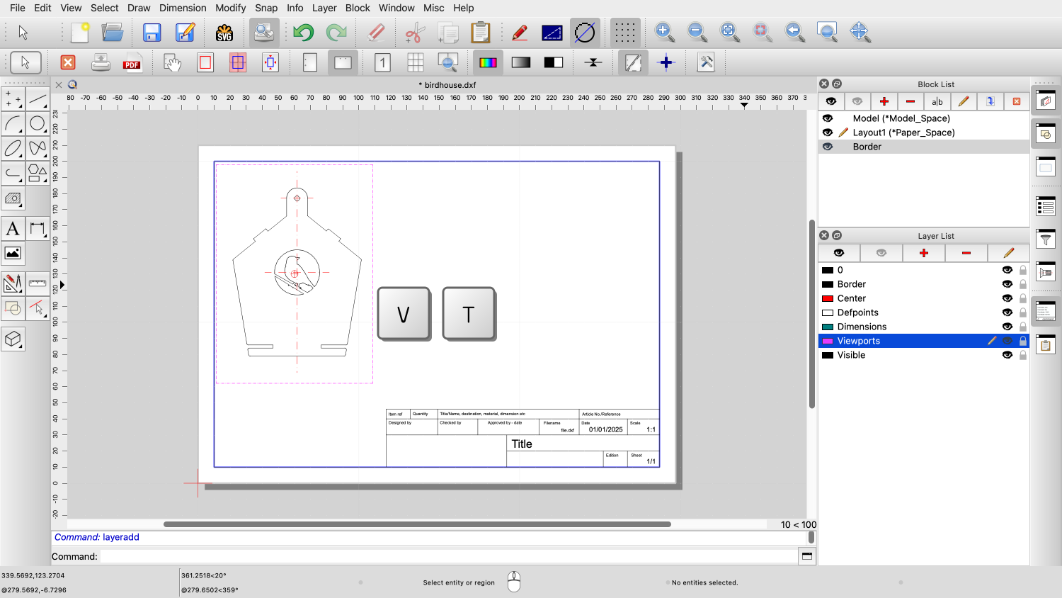Select the Text tool

[x=13, y=228]
